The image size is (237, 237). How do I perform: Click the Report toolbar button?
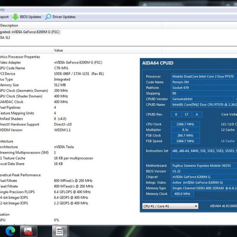click(4, 17)
